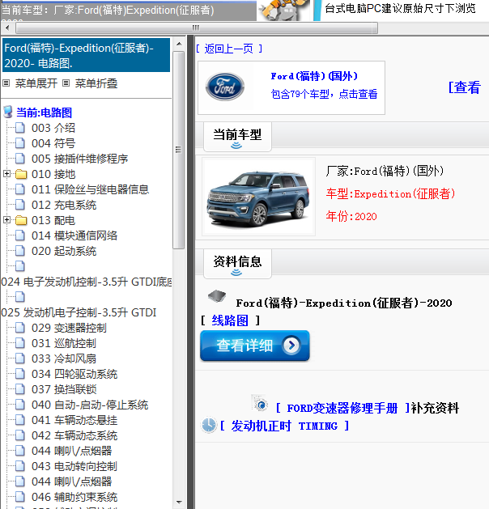
Task: Click 车型:Expedition(征服者) red text
Action: click(390, 193)
